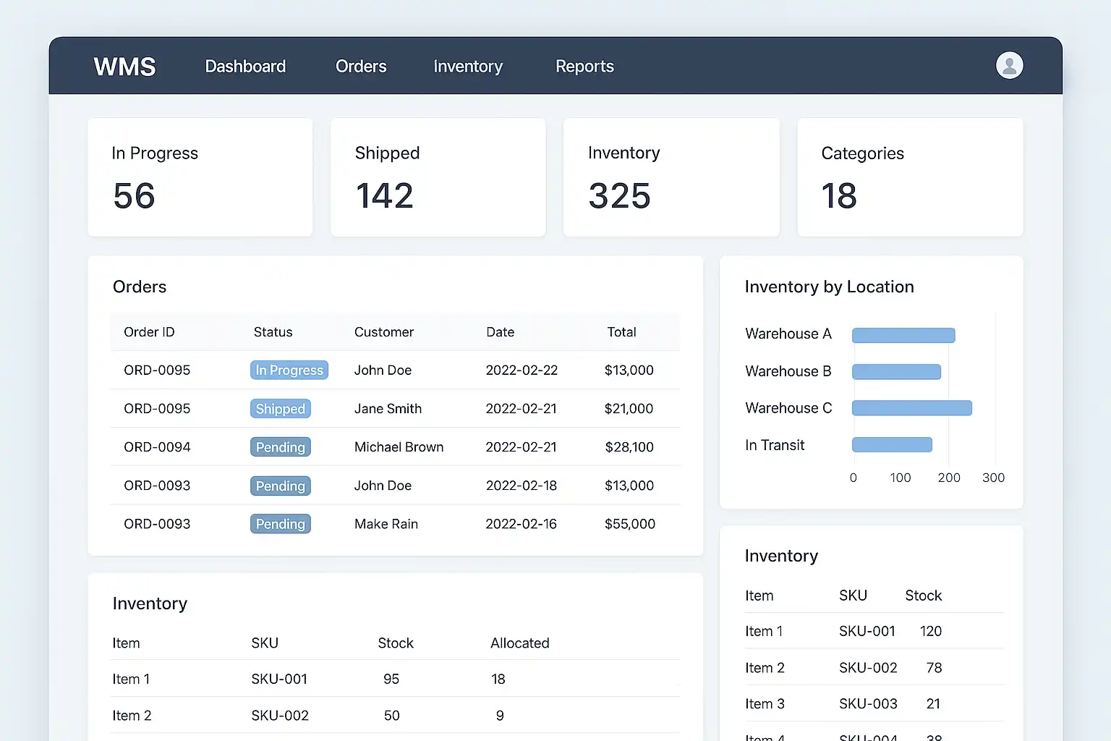Select customer Jane Smith in orders table
Image resolution: width=1111 pixels, height=741 pixels.
pyautogui.click(x=388, y=409)
